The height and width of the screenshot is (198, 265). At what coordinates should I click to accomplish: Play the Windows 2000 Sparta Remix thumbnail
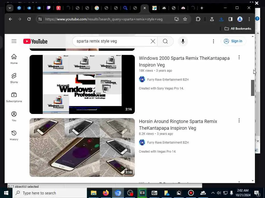point(82,84)
